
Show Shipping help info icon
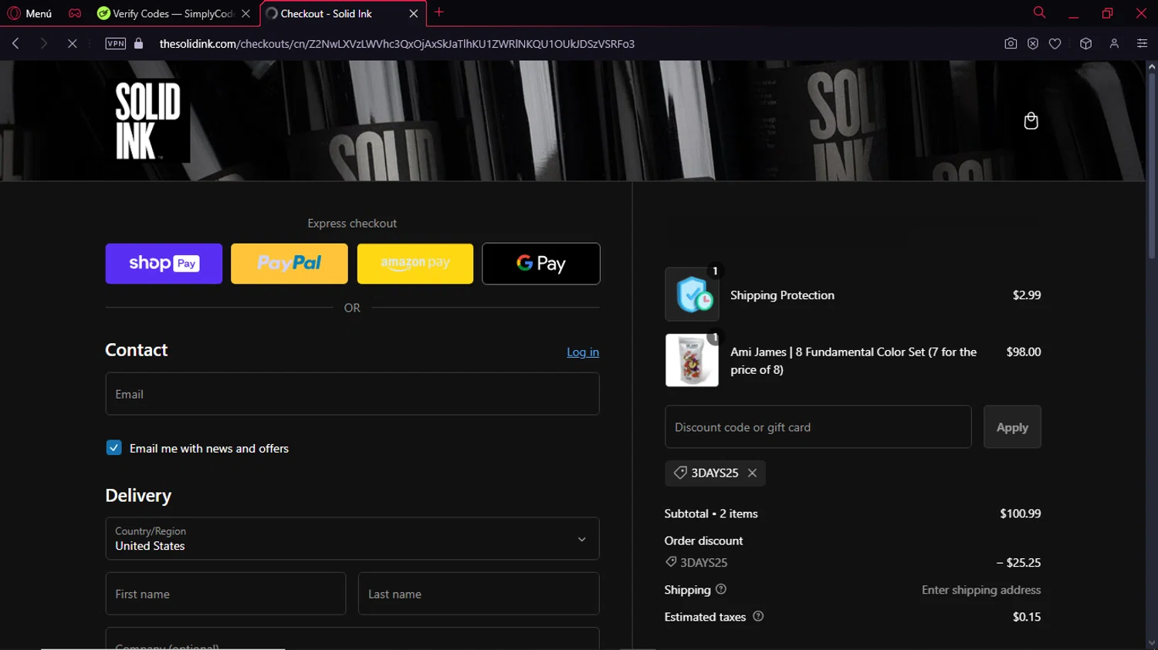pyautogui.click(x=721, y=589)
